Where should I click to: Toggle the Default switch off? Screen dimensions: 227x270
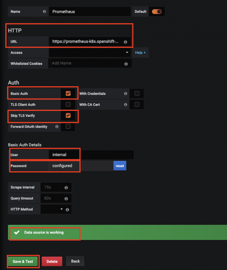tap(157, 12)
